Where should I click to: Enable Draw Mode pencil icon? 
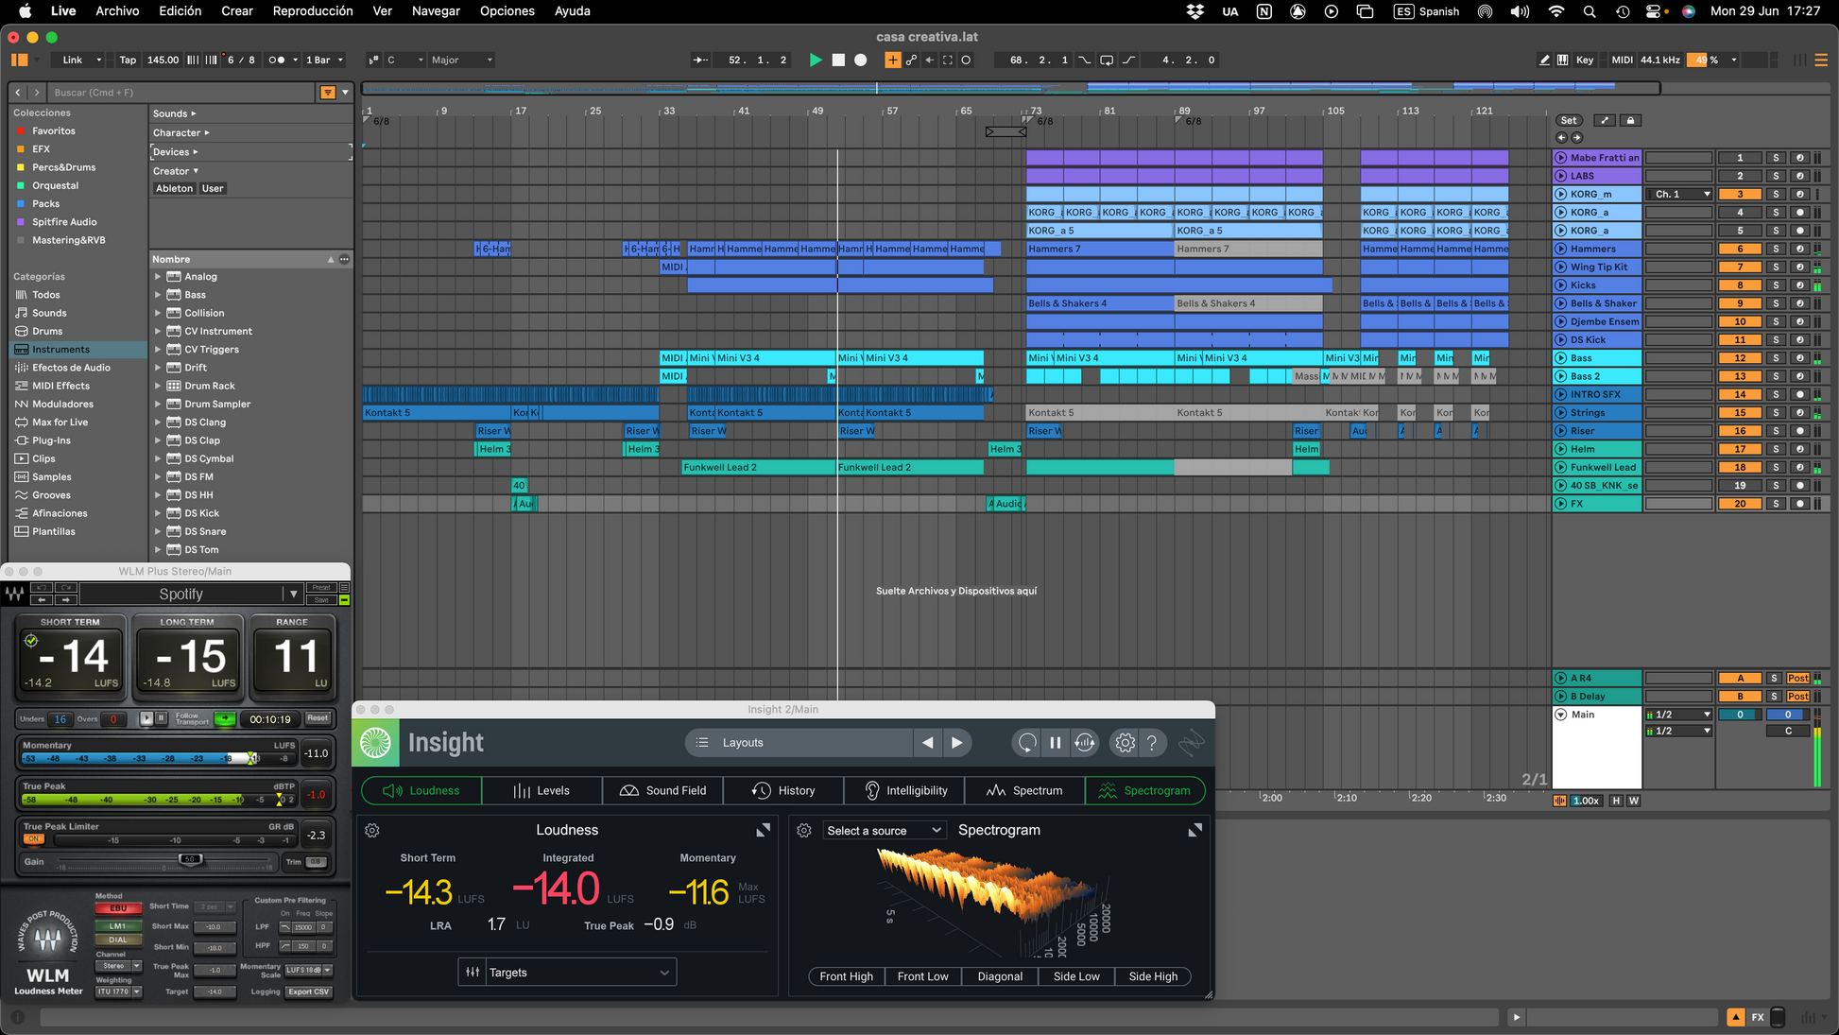click(1544, 60)
